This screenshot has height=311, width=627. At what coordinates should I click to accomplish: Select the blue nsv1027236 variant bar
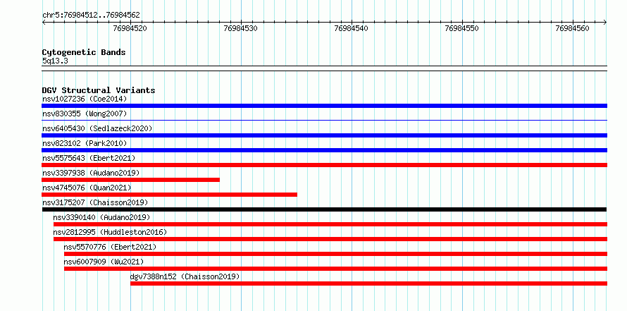click(x=324, y=106)
